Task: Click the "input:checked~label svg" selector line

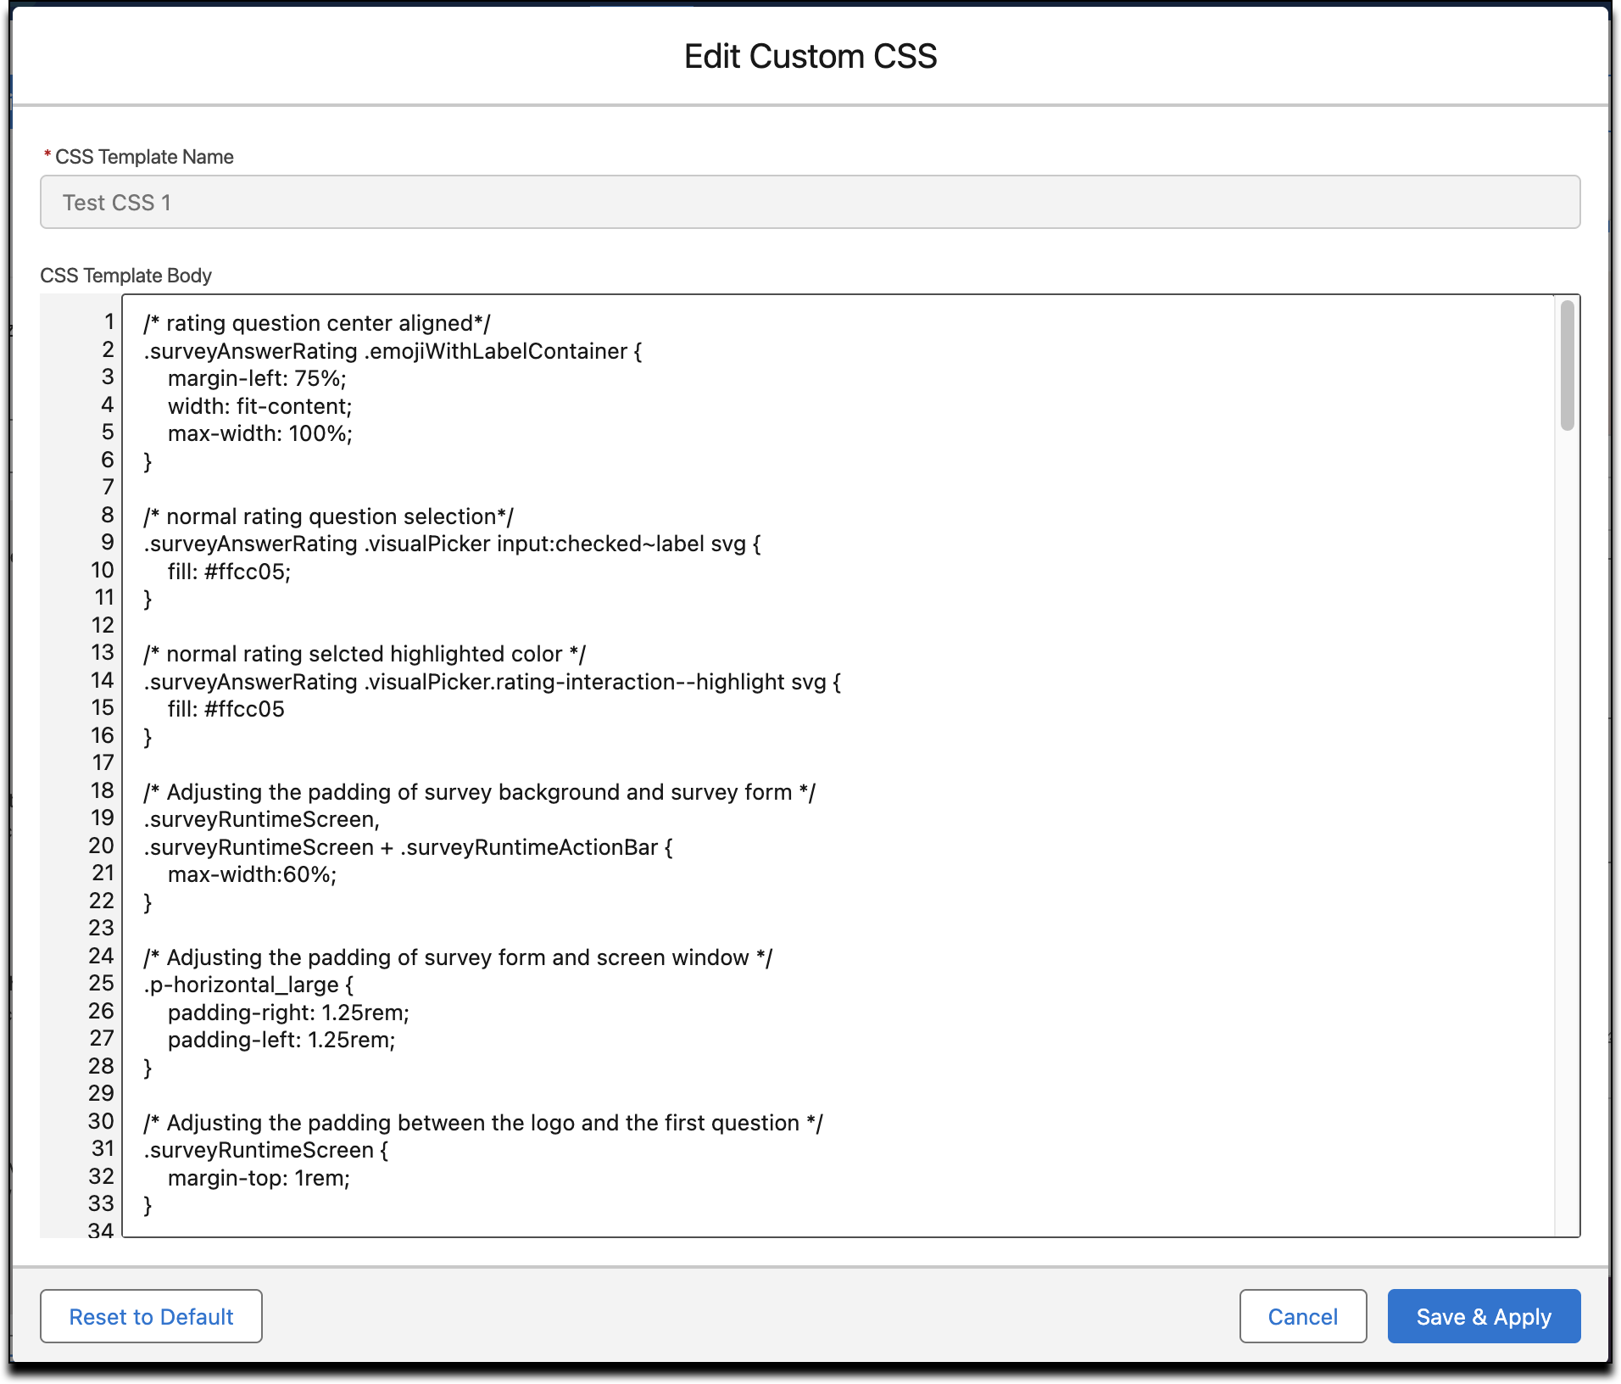Action: click(452, 544)
